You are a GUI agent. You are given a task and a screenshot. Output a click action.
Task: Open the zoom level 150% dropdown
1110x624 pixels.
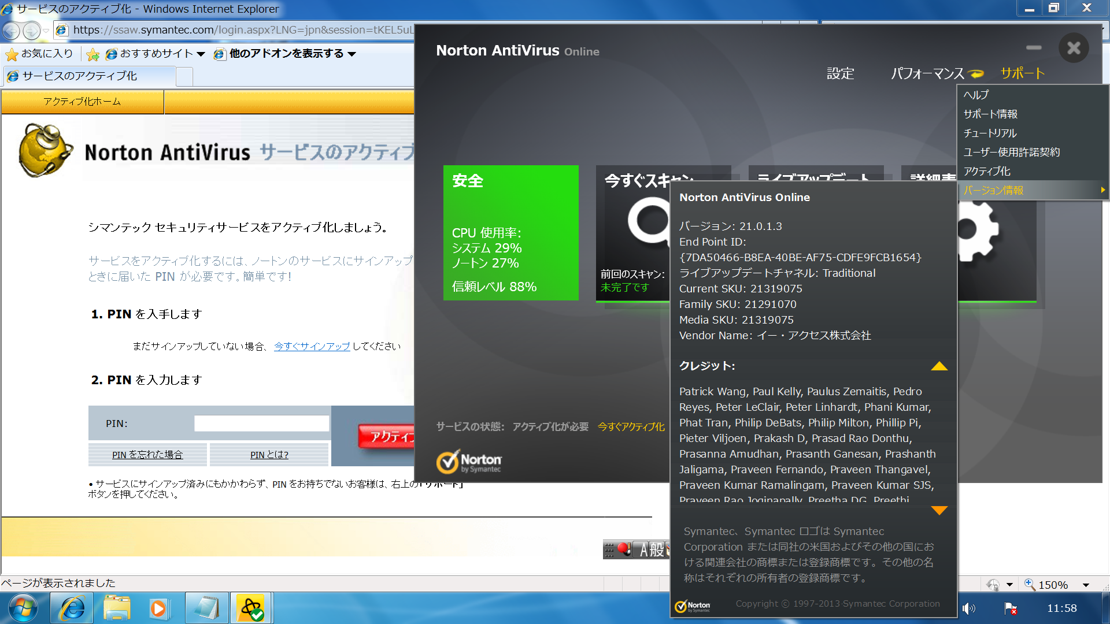click(x=1086, y=585)
